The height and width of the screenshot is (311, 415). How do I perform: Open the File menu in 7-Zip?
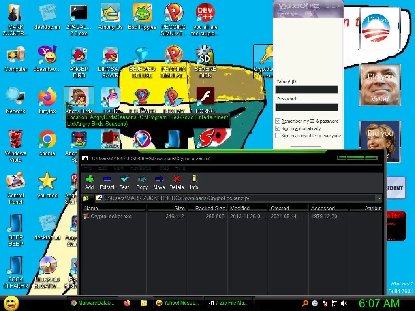tap(88, 168)
